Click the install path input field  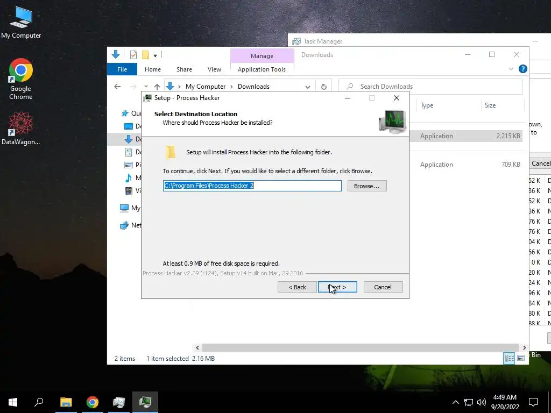(252, 186)
